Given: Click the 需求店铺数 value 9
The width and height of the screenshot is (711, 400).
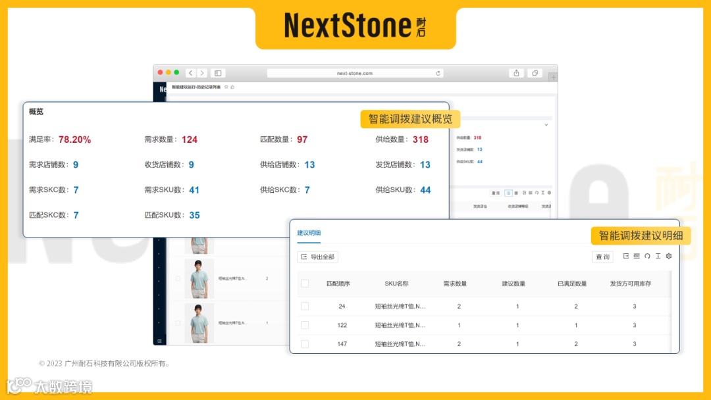Looking at the screenshot, I should (76, 165).
